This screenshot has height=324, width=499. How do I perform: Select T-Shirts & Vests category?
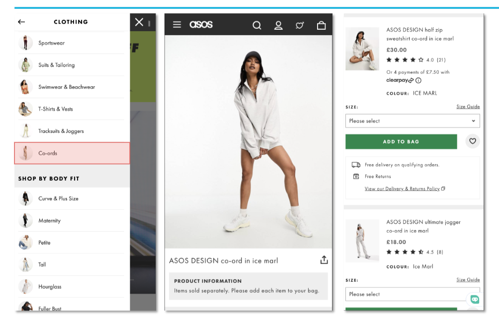(71, 109)
